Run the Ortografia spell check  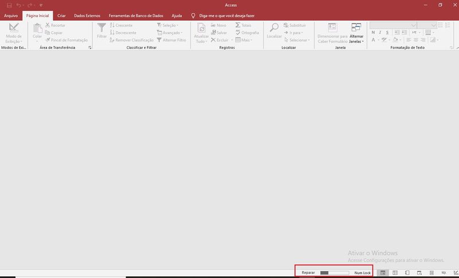pos(247,33)
